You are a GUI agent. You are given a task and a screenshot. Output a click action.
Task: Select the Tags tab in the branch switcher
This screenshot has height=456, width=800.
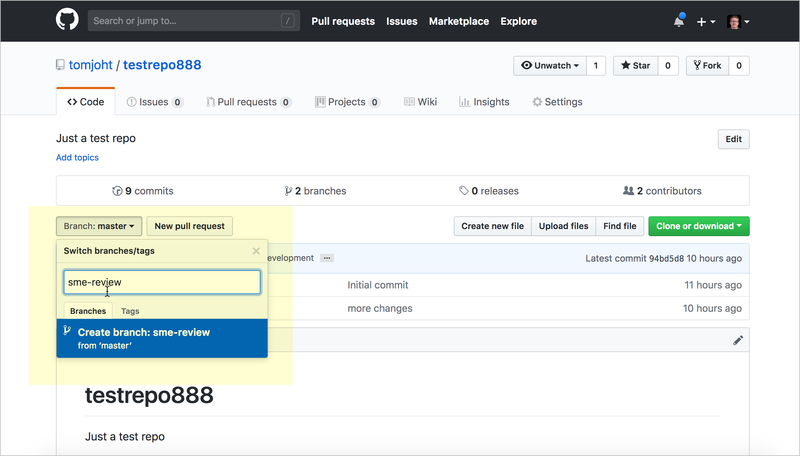[x=130, y=311]
